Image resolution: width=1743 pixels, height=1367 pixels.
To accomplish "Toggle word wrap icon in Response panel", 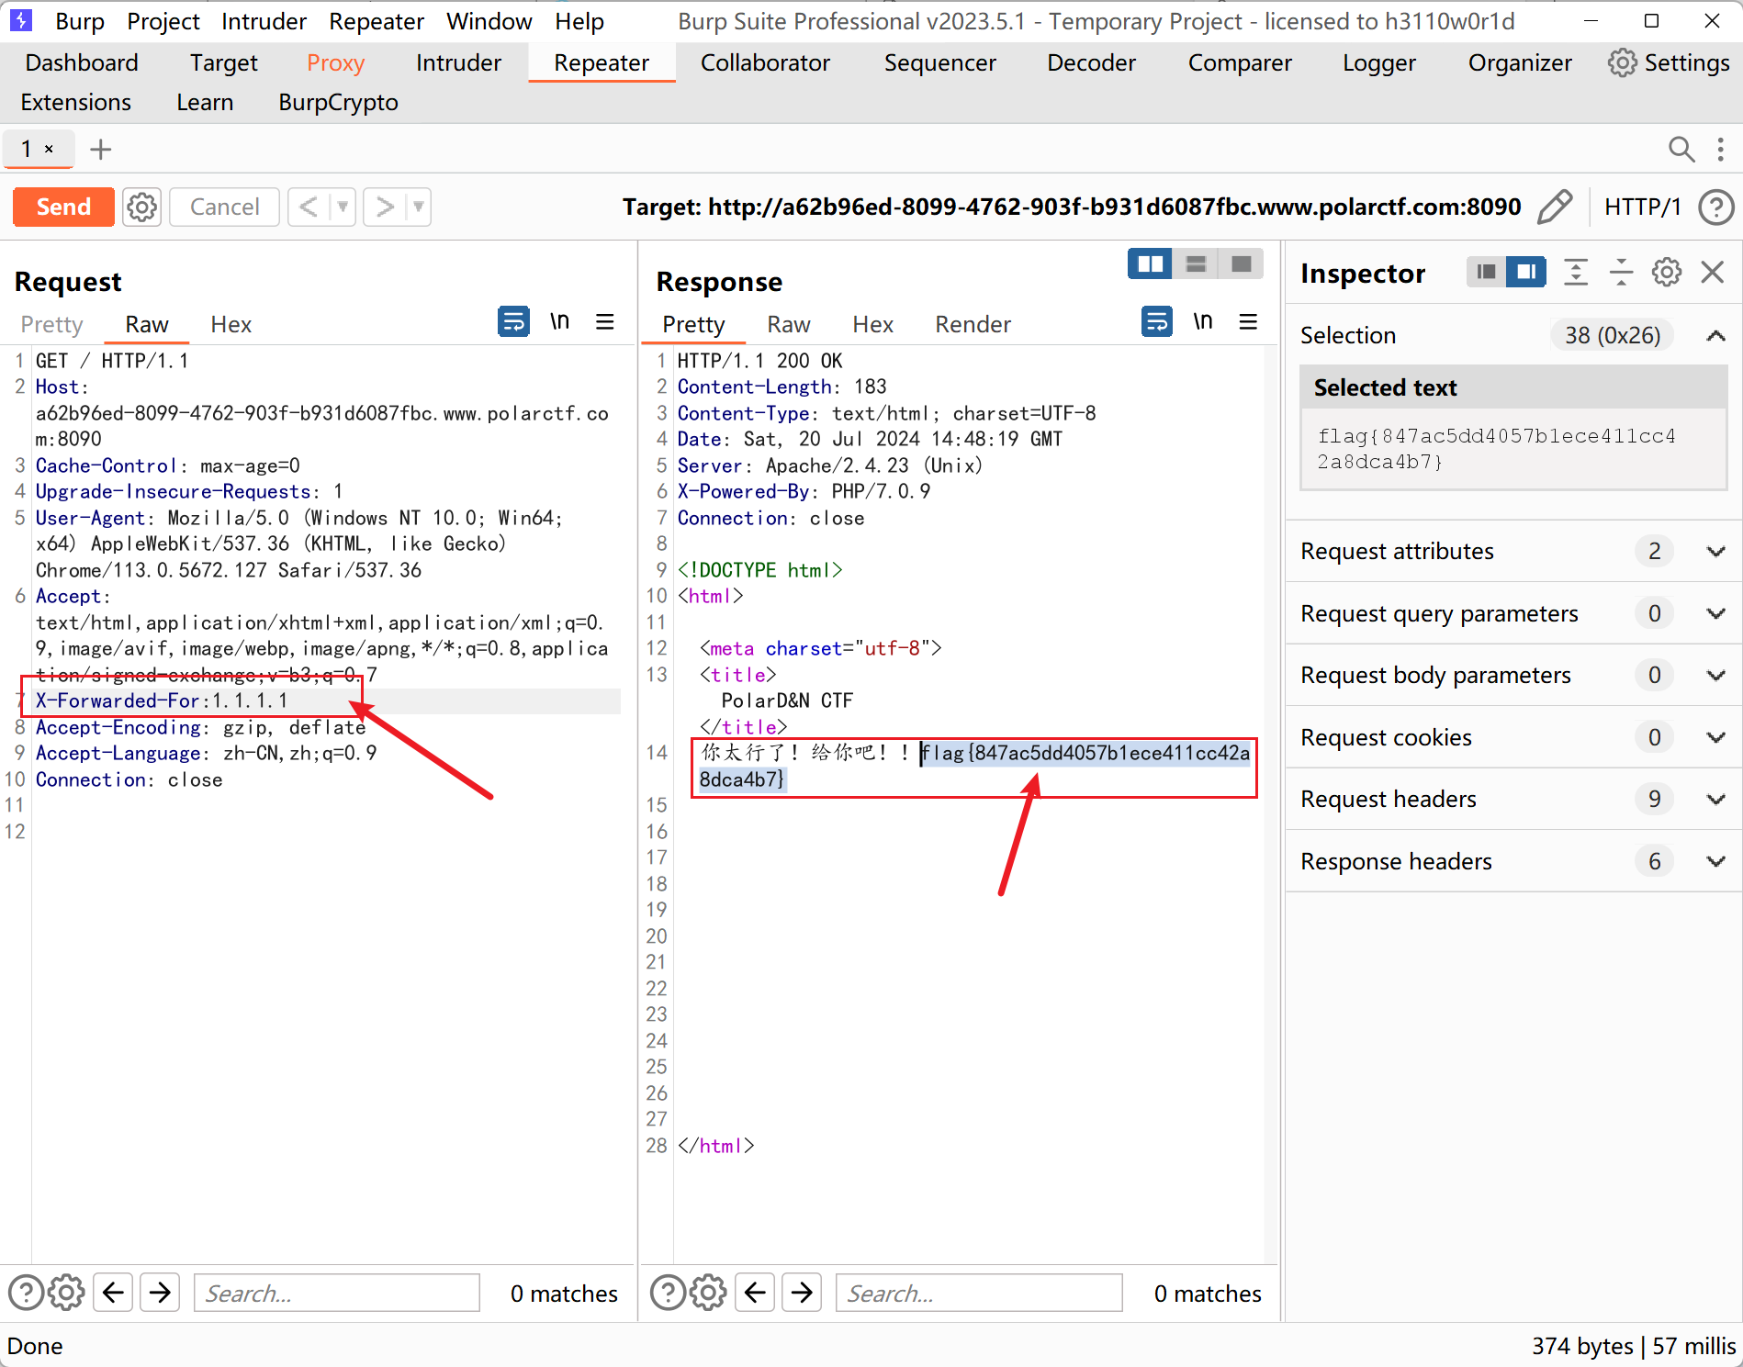I will 1156,322.
